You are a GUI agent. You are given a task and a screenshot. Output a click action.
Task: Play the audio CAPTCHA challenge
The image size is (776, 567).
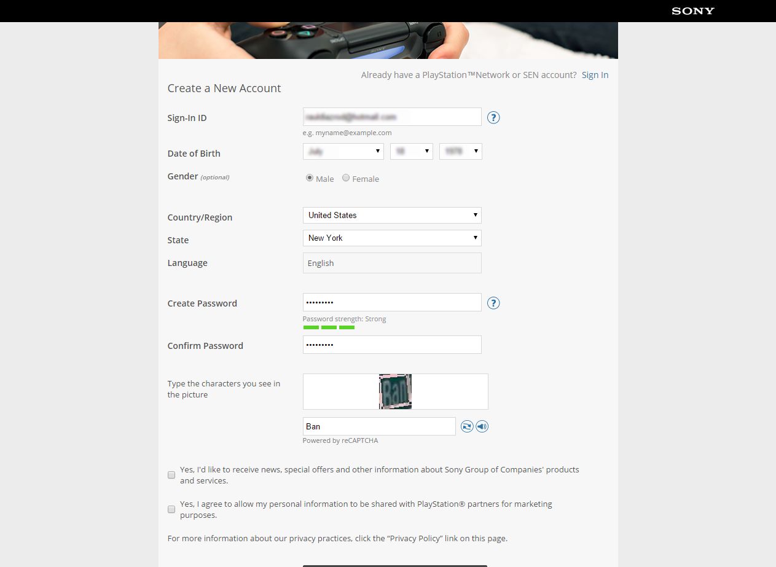tap(482, 426)
